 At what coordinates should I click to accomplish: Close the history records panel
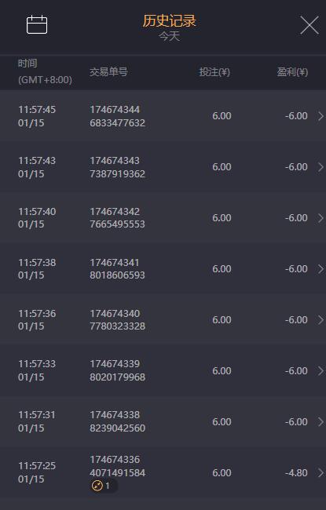309,25
